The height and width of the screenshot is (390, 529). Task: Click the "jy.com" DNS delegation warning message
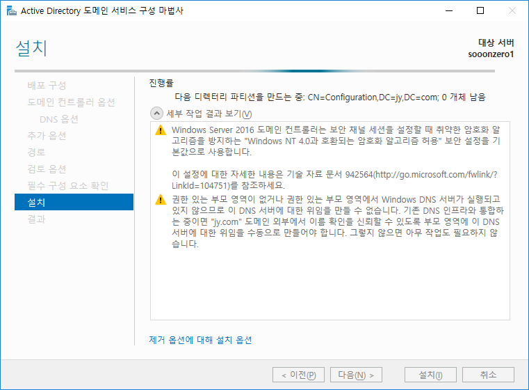[338, 221]
